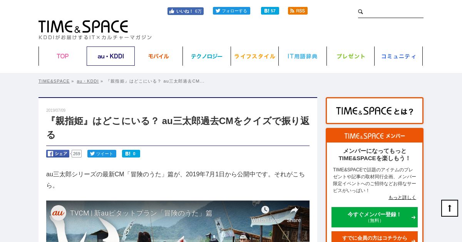462x242 pixels.
Task: Open the テクノロジー navigation item
Action: coord(207,56)
